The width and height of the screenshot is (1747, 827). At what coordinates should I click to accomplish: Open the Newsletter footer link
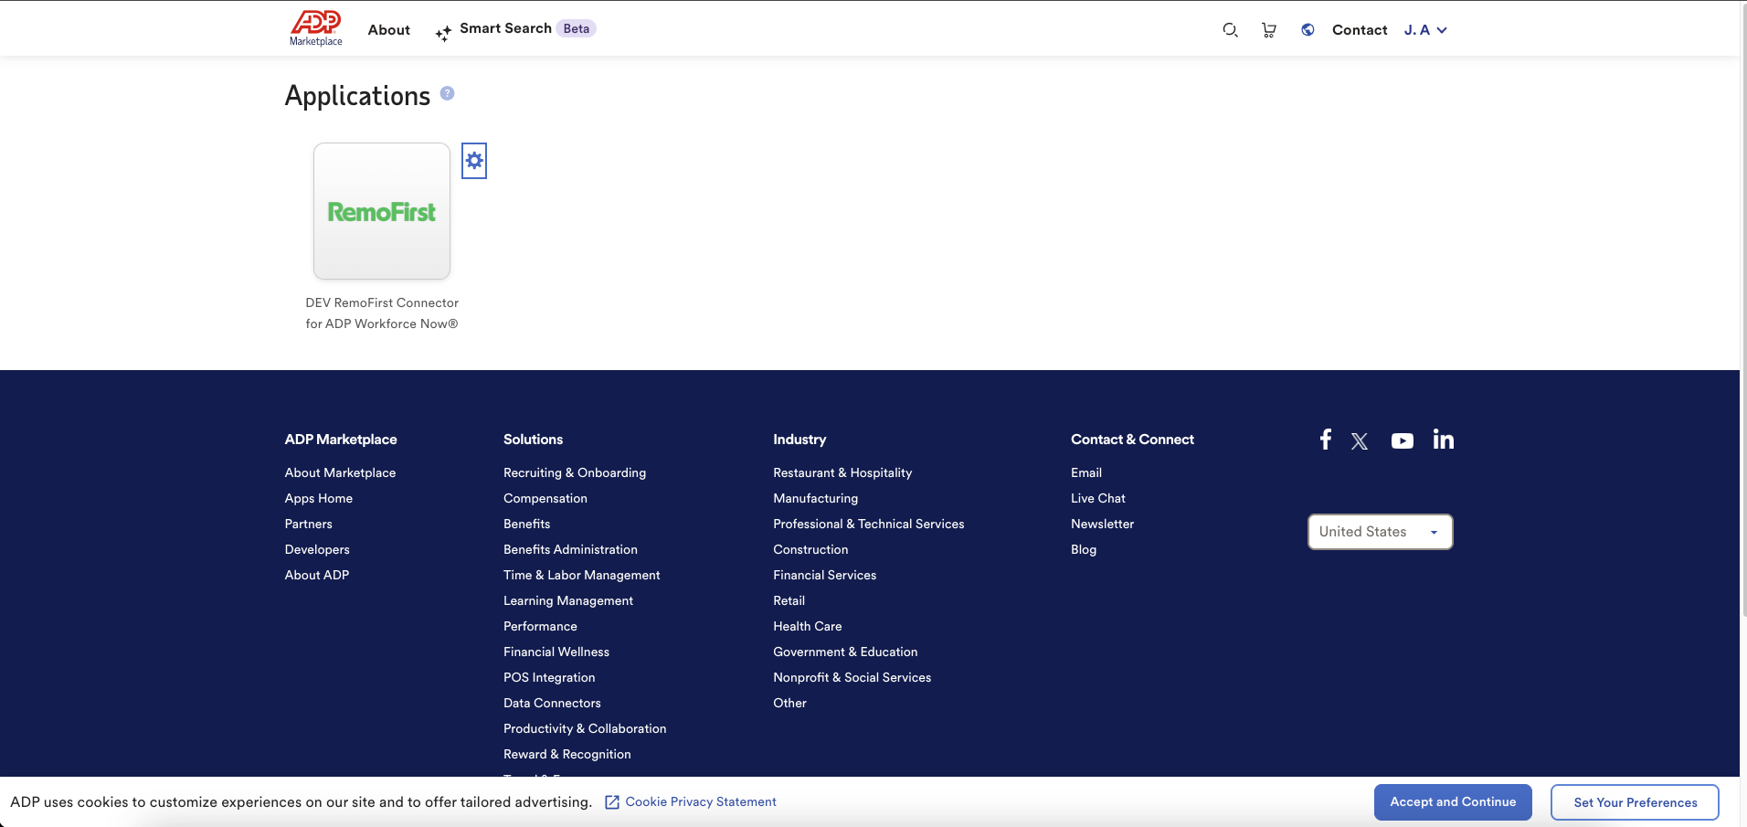(1103, 524)
